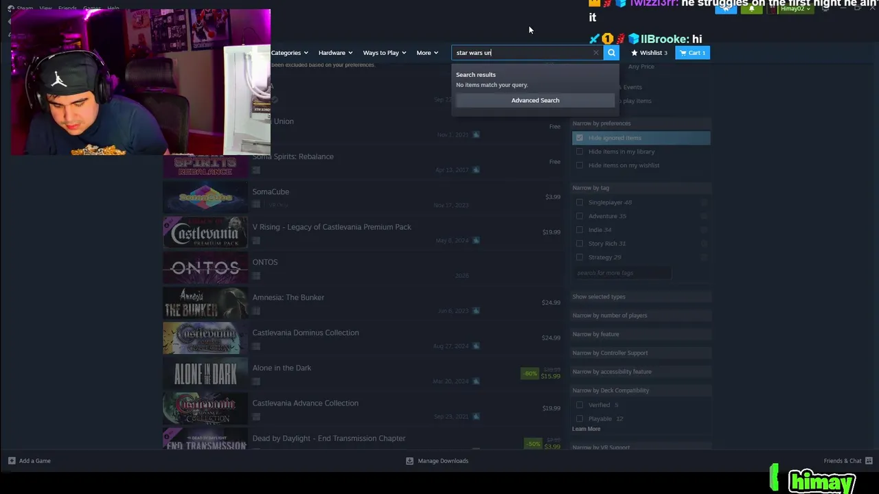Open Friends & Chat icon
The image size is (879, 494).
tap(869, 460)
